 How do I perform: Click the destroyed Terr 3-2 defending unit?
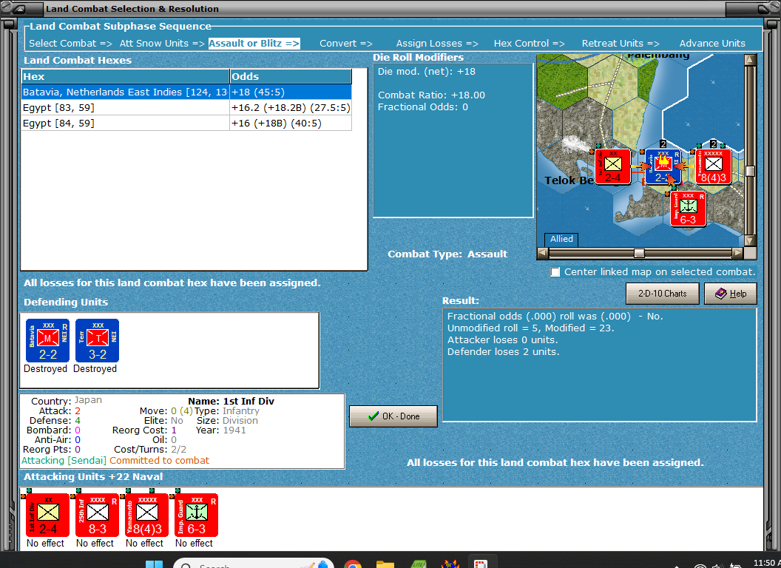97,341
